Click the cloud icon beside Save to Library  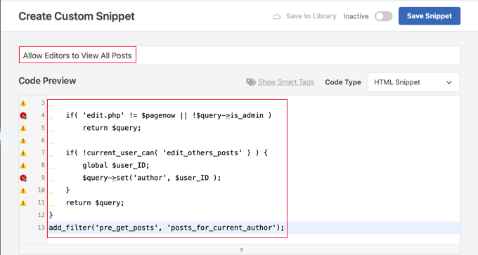[x=276, y=16]
